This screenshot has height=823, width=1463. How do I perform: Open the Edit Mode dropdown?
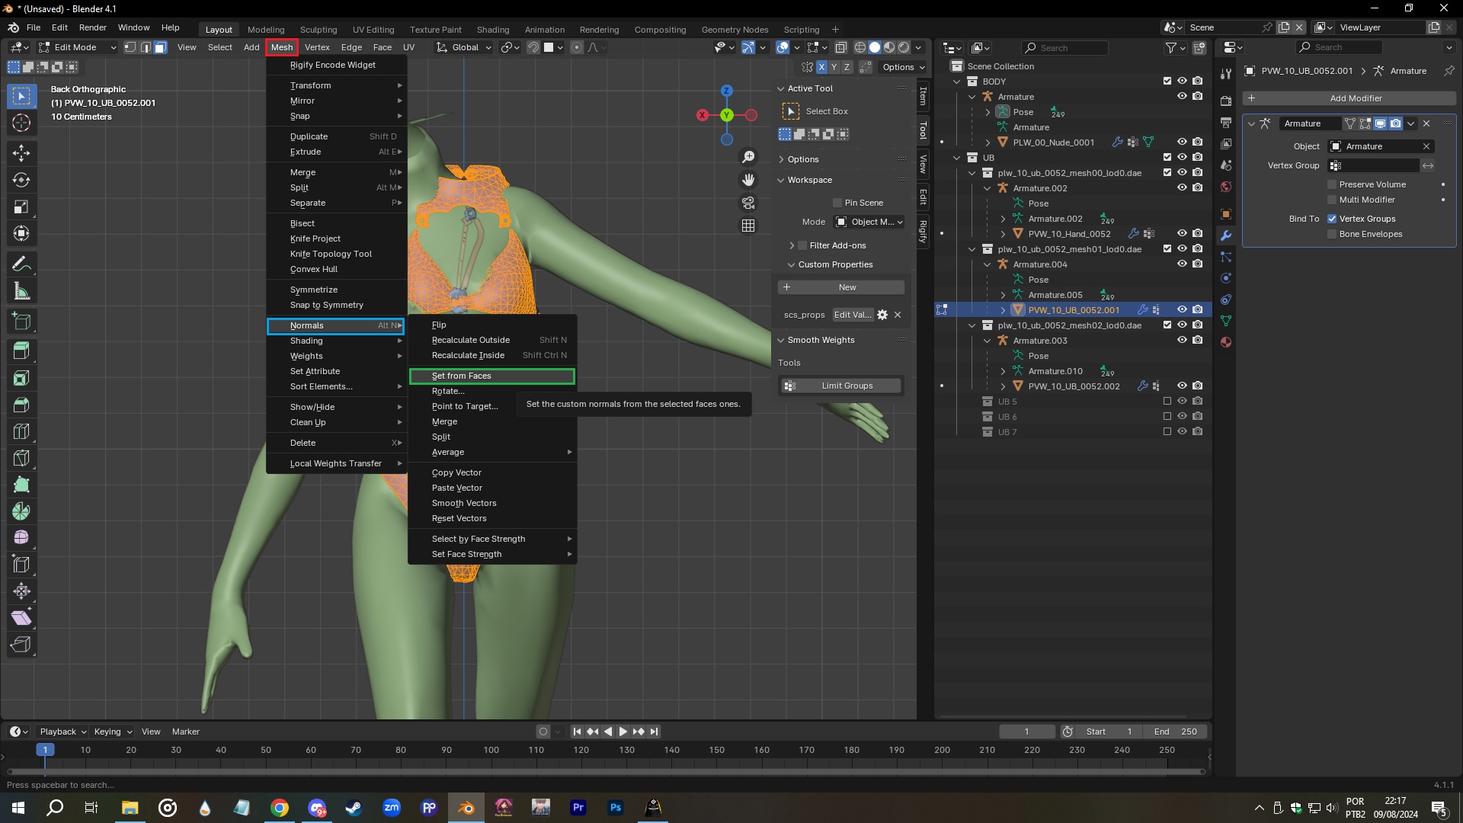(x=77, y=47)
